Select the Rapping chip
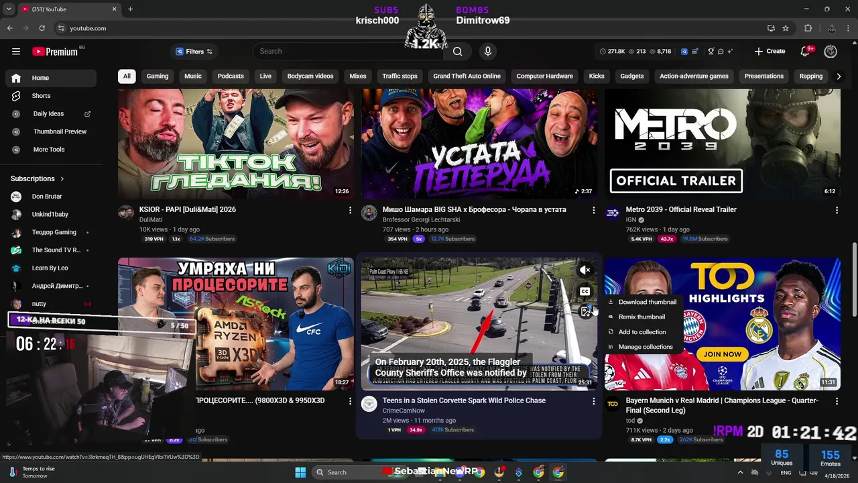Viewport: 858px width, 483px height. tap(810, 76)
